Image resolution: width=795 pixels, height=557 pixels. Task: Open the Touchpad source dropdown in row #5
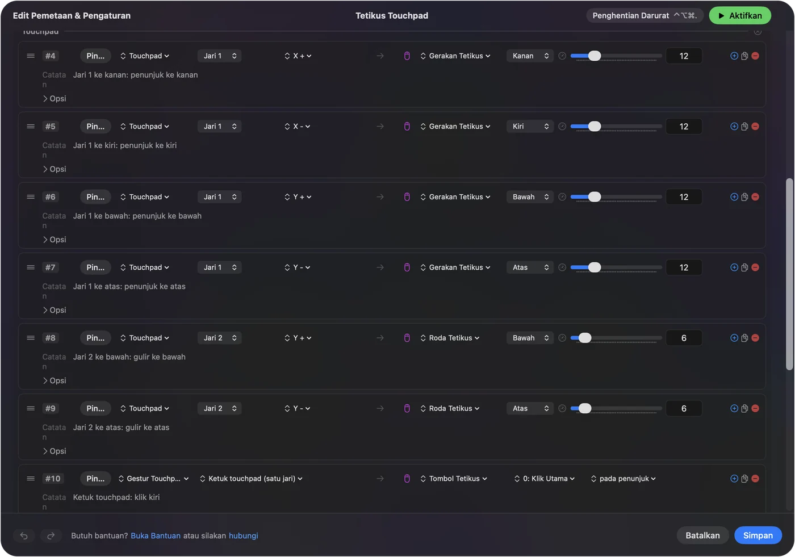point(145,126)
